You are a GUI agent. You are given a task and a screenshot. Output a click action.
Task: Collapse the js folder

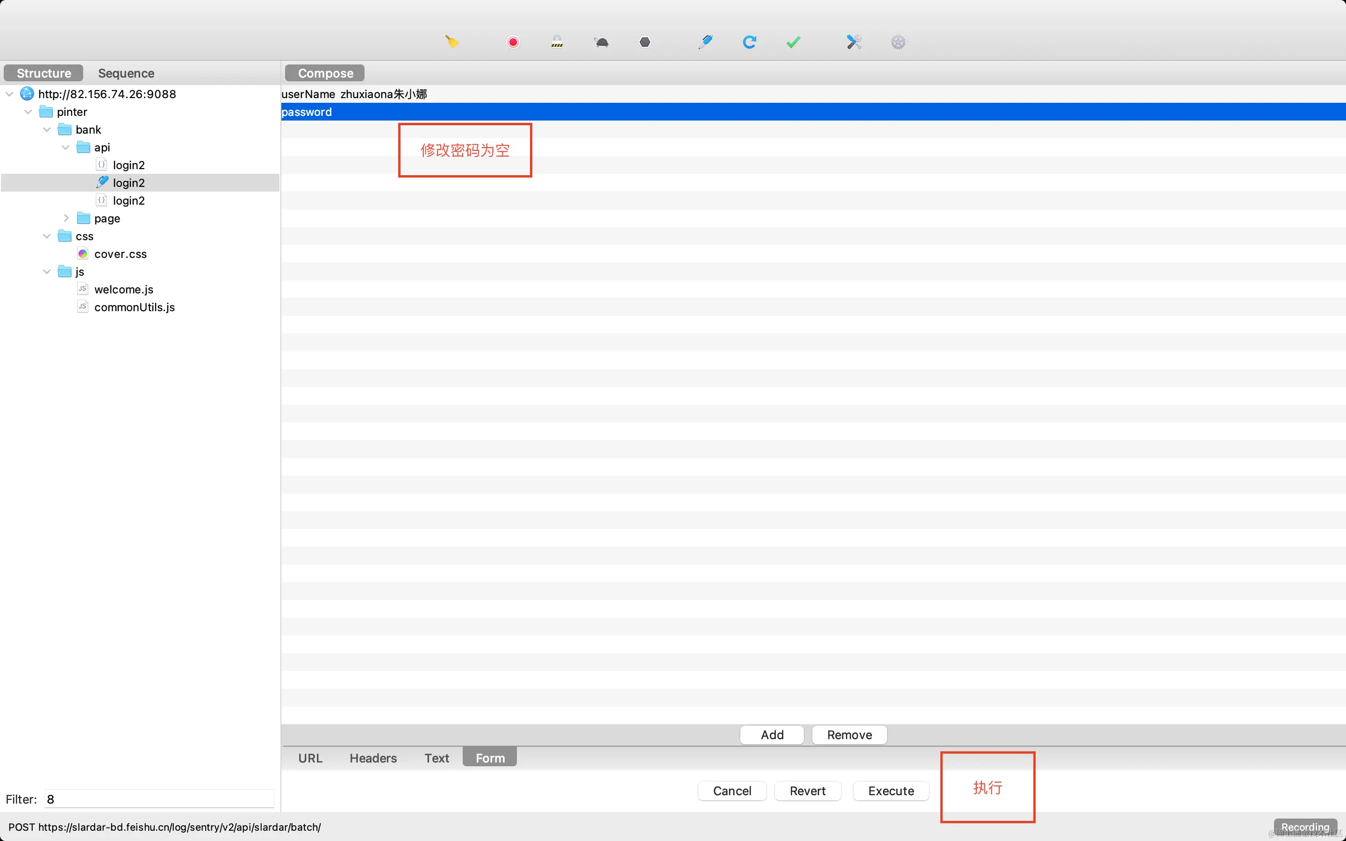tap(47, 271)
